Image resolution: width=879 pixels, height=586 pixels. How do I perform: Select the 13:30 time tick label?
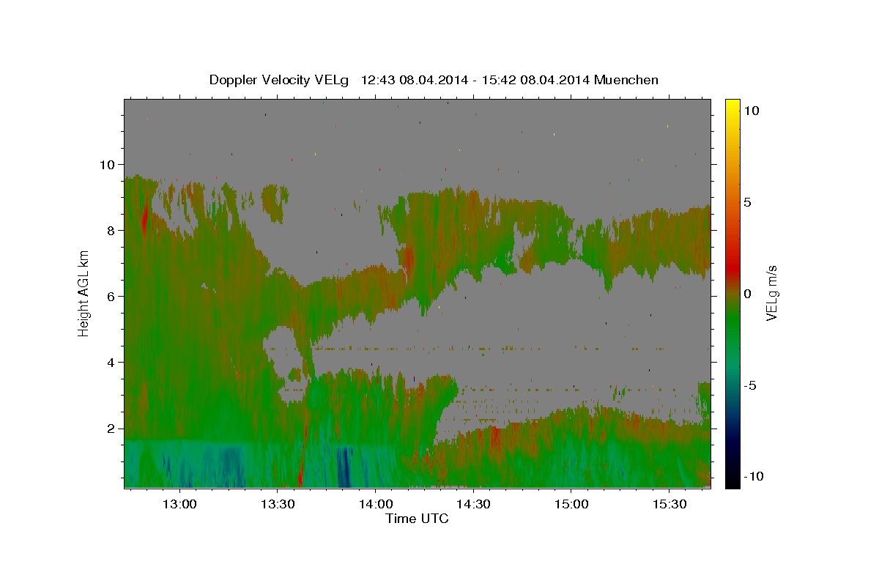tap(277, 505)
